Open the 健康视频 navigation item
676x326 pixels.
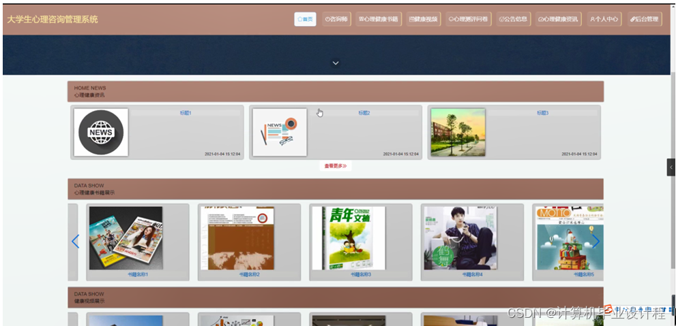pyautogui.click(x=424, y=19)
